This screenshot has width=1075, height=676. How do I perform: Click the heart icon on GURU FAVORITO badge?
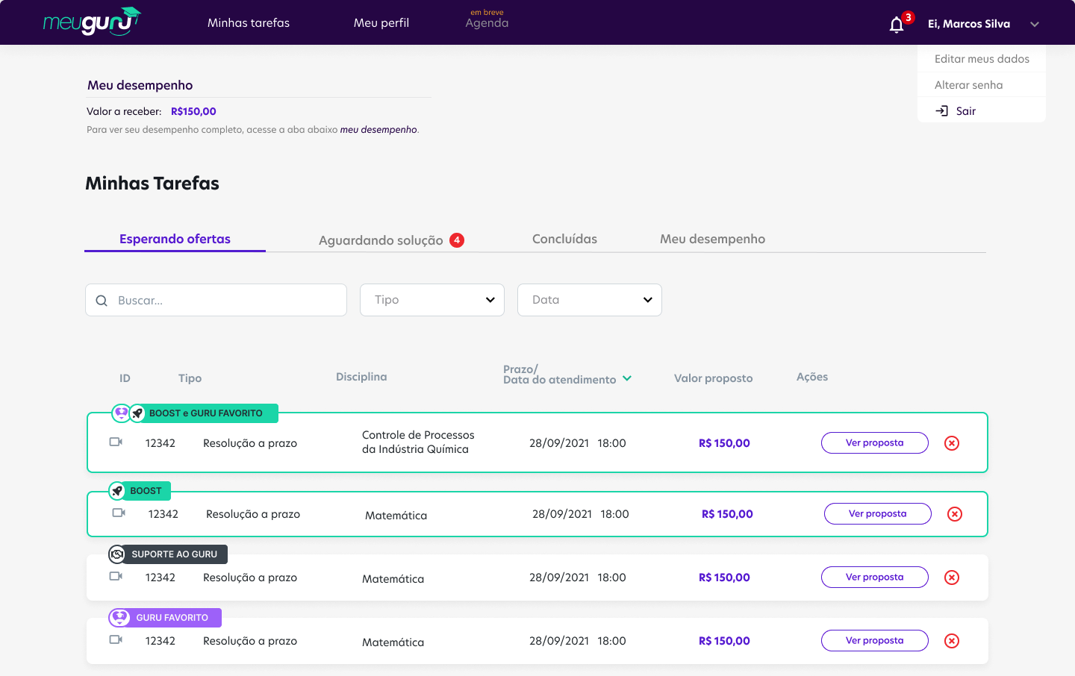pyautogui.click(x=119, y=618)
